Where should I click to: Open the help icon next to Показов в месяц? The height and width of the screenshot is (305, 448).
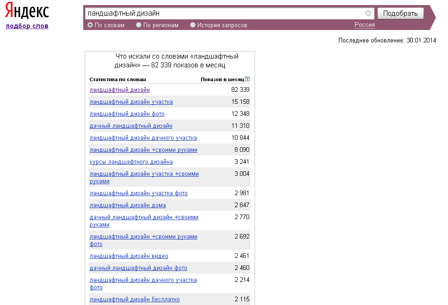[247, 79]
